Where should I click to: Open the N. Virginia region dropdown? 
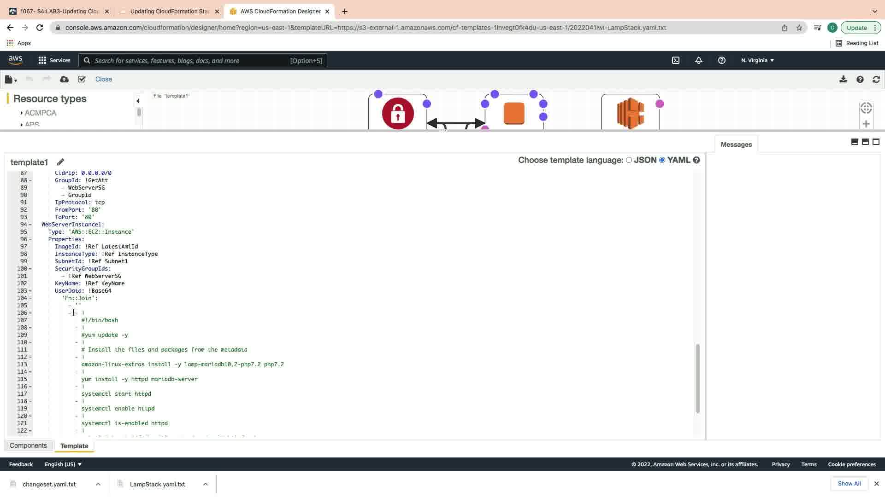pyautogui.click(x=757, y=60)
